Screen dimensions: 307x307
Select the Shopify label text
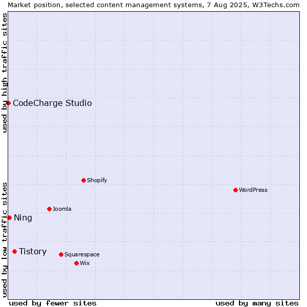[97, 180]
